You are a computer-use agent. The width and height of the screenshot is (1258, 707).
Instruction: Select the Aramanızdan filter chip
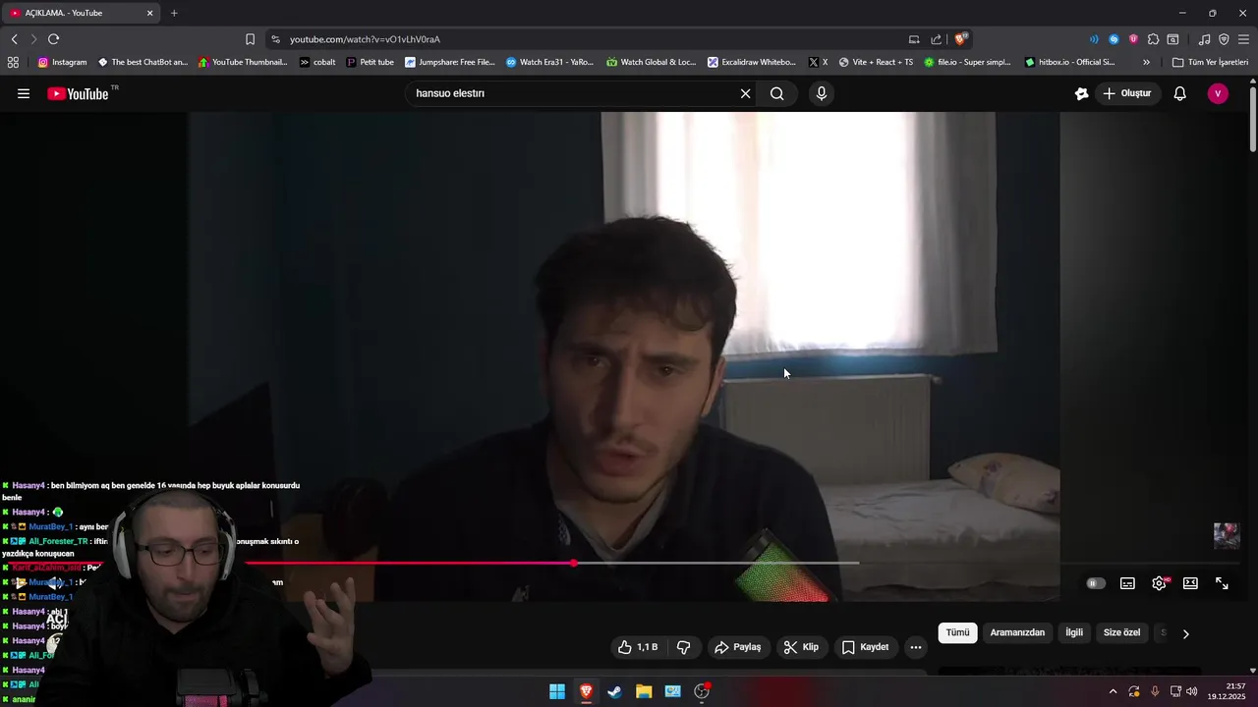point(1017,632)
